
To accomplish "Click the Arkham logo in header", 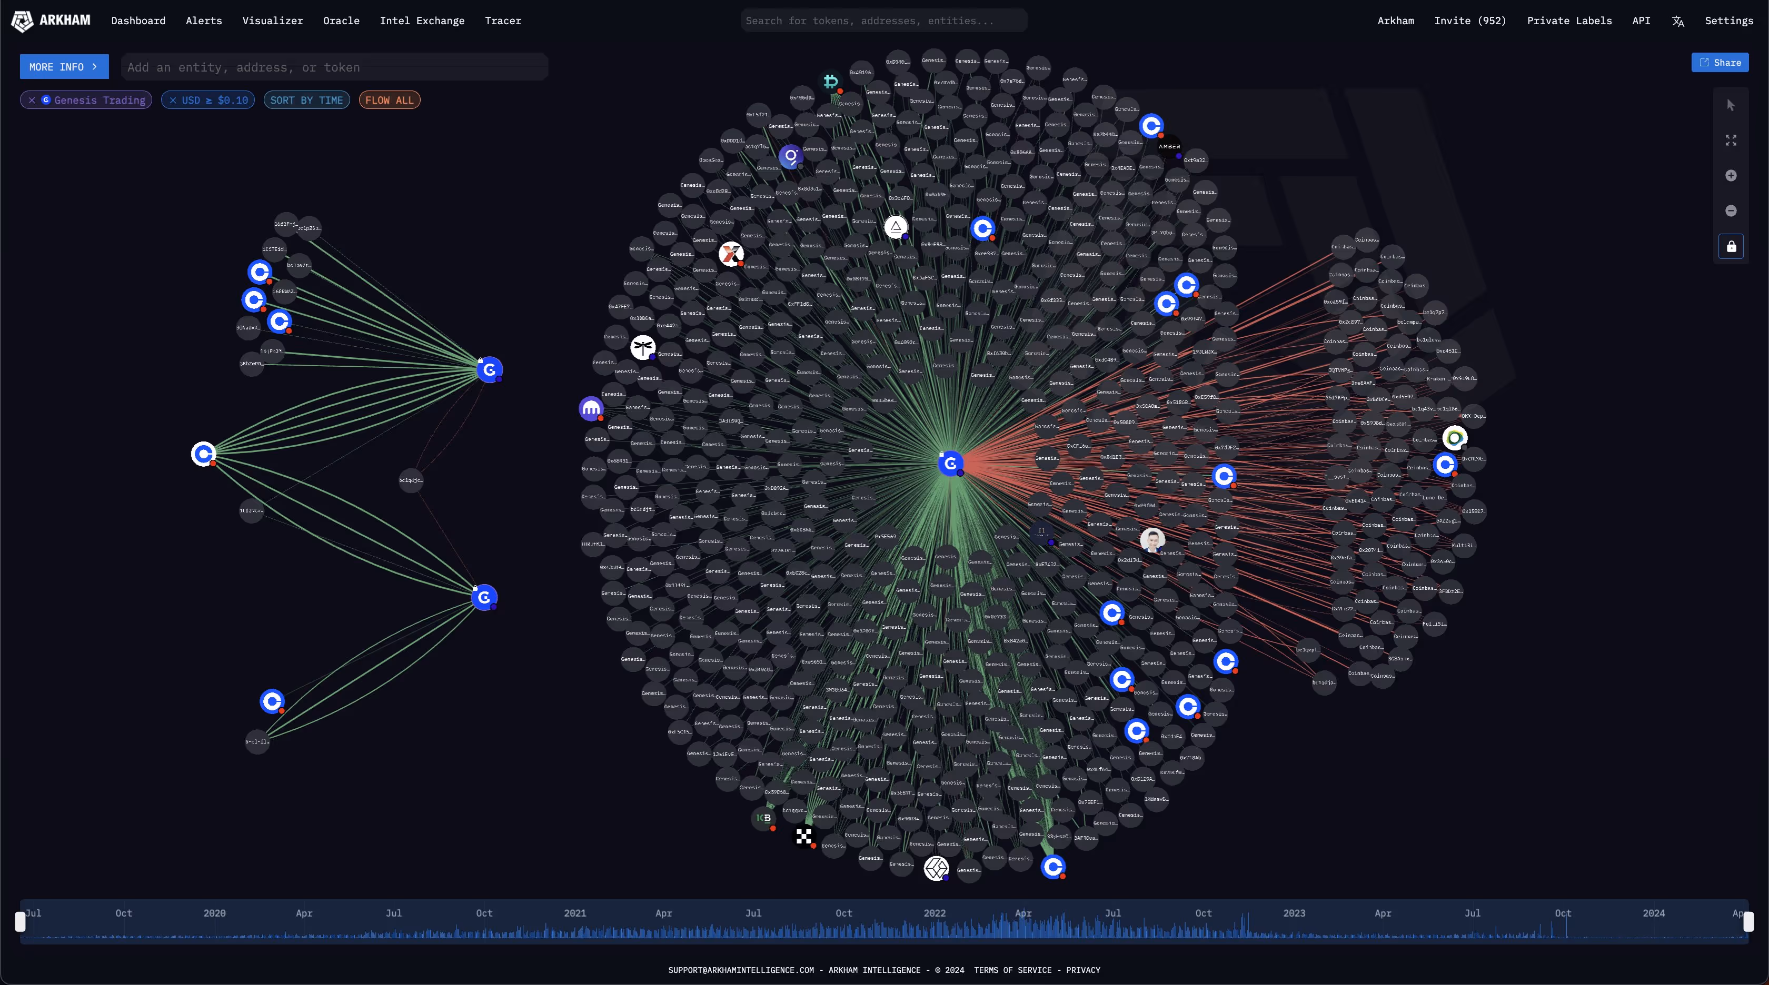I will (x=51, y=21).
